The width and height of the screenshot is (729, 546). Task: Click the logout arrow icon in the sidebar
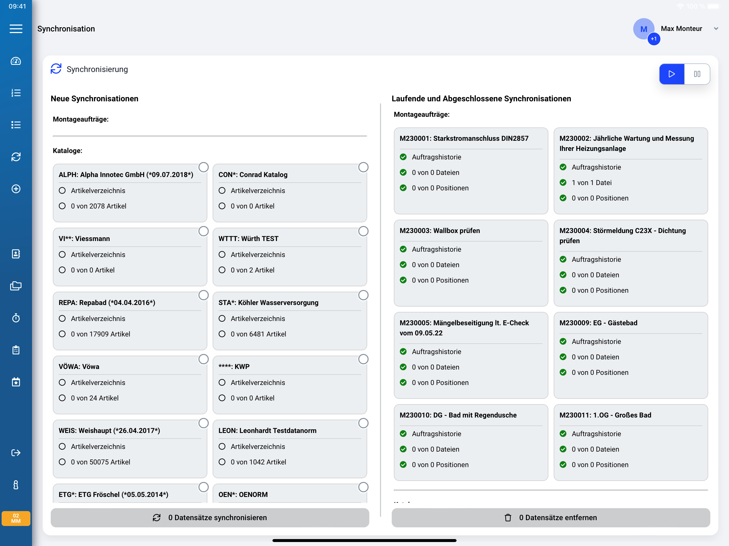coord(16,453)
